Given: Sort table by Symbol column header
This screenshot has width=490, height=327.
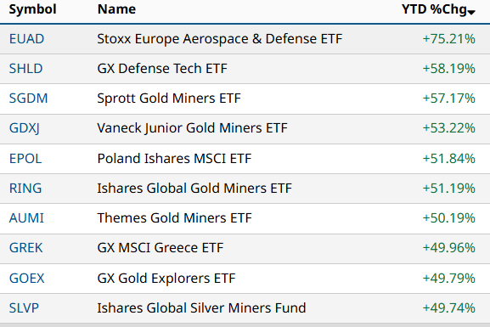Looking at the screenshot, I should 32,9.
